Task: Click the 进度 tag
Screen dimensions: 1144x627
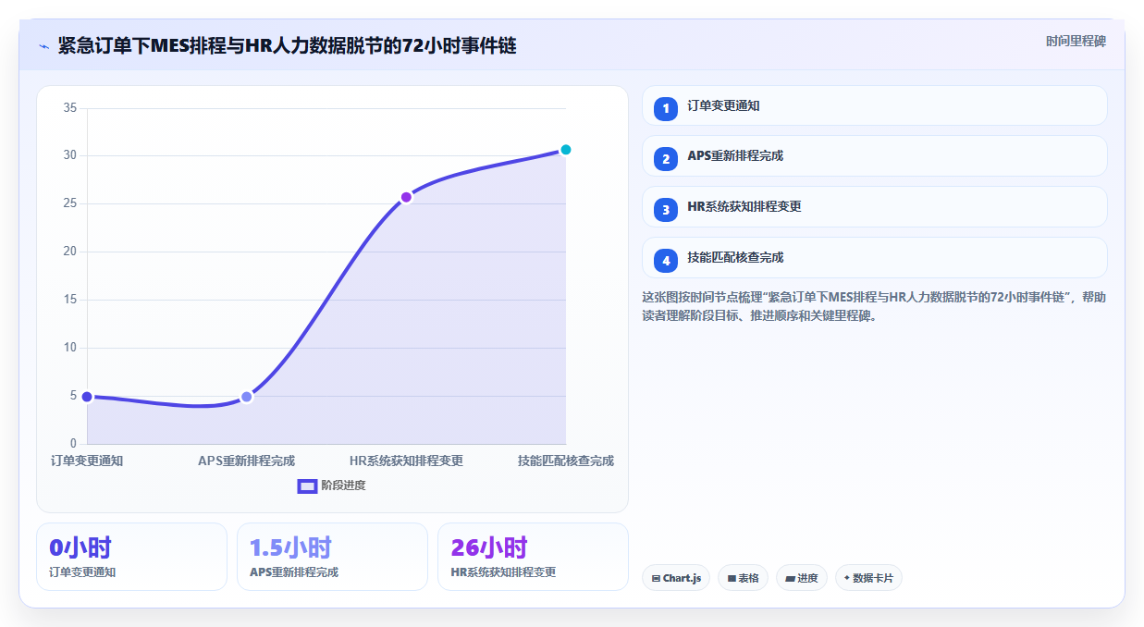Action: tap(802, 578)
